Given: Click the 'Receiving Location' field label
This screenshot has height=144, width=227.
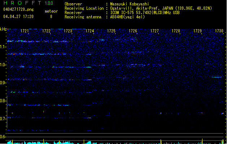Looking at the screenshot, I should tap(84, 8).
